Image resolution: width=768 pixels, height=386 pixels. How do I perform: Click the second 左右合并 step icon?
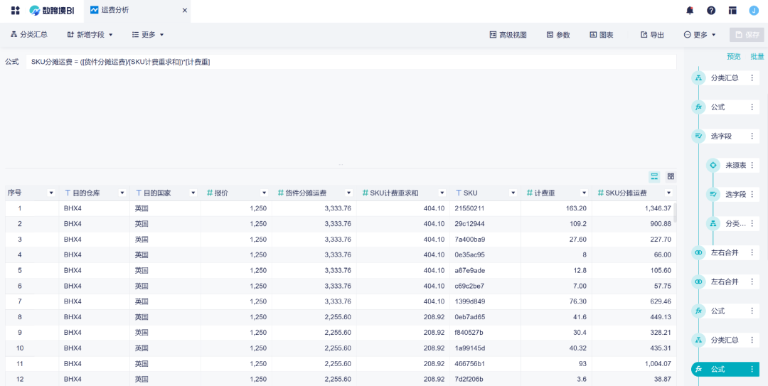click(698, 282)
